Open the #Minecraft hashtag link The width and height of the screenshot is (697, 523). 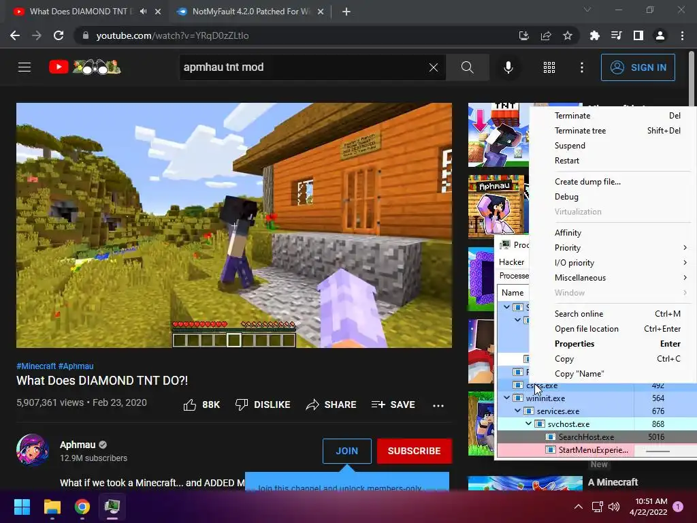[37, 366]
